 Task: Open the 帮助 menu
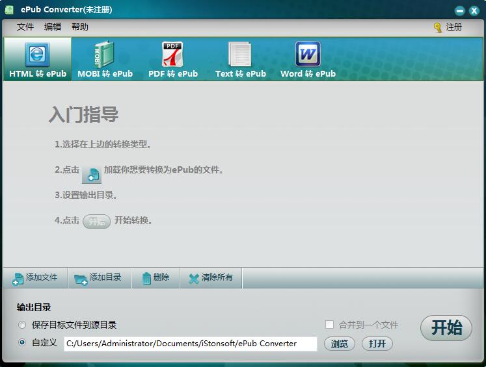pos(80,27)
